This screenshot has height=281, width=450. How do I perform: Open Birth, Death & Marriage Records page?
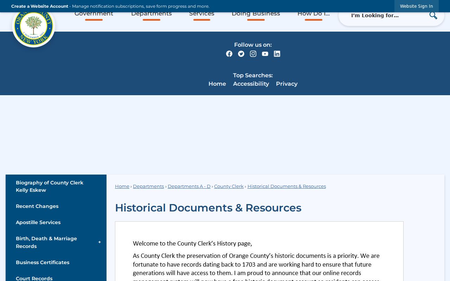point(46,242)
